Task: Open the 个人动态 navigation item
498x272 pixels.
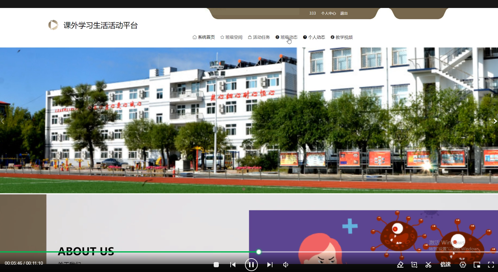Action: point(314,37)
